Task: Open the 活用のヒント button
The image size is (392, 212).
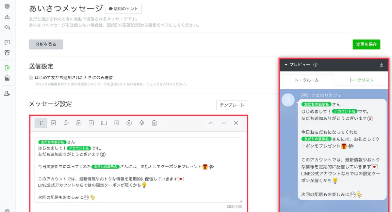Action: (x=123, y=9)
